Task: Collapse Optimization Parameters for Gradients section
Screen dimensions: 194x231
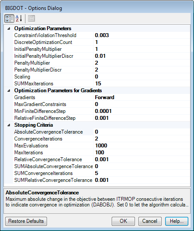Action: point(9,91)
